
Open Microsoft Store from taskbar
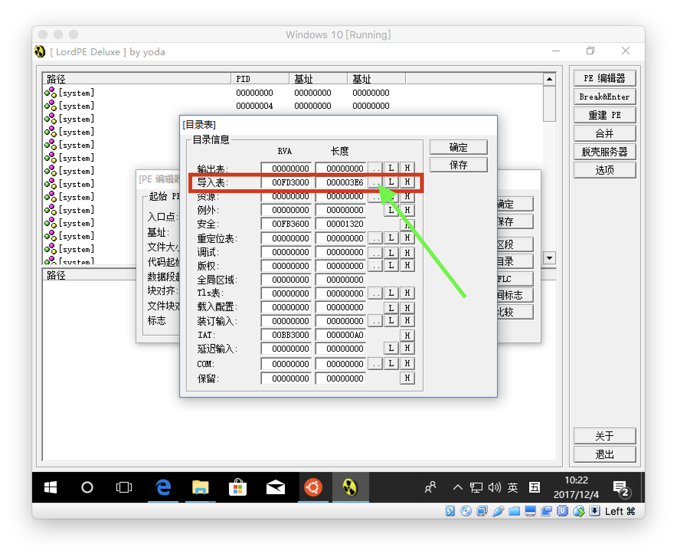click(237, 487)
